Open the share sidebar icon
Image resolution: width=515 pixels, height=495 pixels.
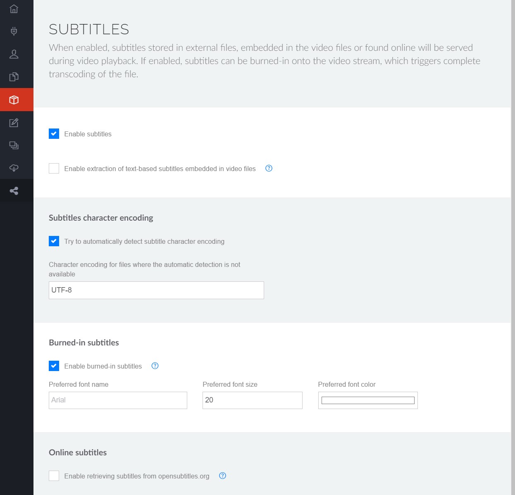point(14,191)
